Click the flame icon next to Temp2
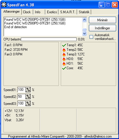The image size is (119, 139). [64, 50]
